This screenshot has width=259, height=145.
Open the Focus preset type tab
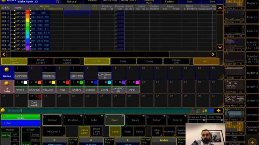pos(156,120)
